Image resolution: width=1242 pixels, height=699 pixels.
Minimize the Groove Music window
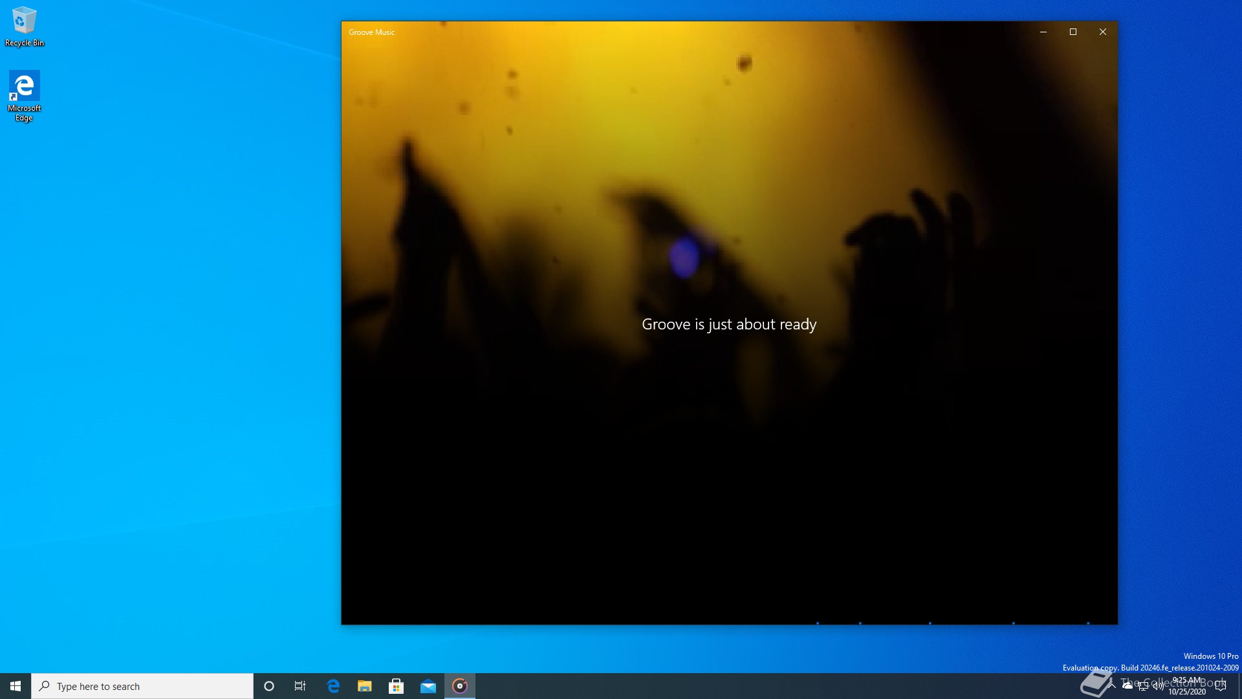point(1043,32)
